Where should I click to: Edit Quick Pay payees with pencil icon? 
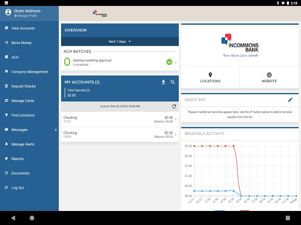coord(290,100)
